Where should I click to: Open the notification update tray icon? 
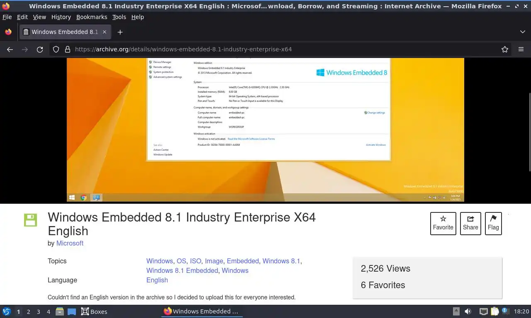505,311
